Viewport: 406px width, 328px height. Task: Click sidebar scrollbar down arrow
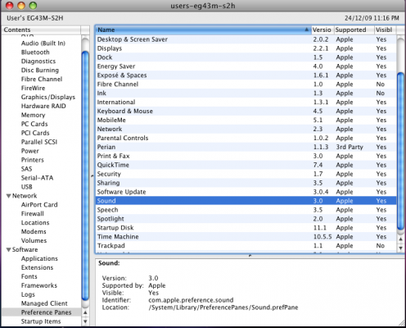click(85, 321)
